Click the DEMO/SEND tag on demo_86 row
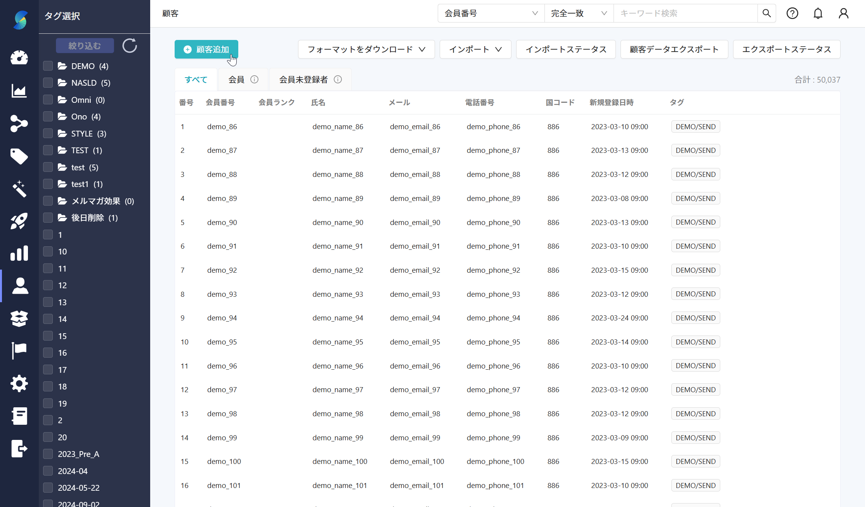This screenshot has width=865, height=507. pos(695,126)
